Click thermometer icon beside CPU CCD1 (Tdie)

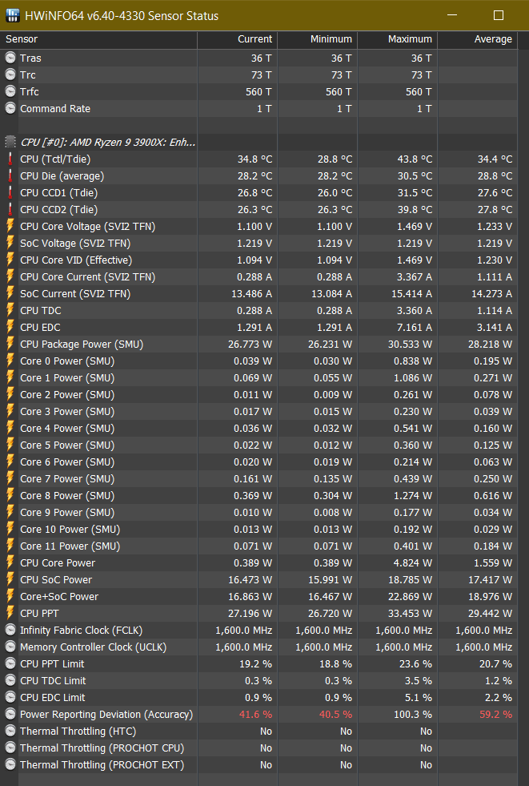pos(10,192)
